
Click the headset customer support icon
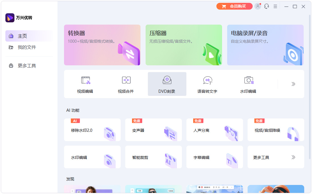tap(266, 6)
